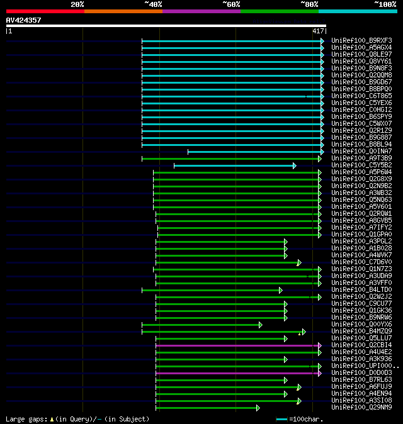Click the arrowhead of the B4MZQ9 alignment
This screenshot has width=403, height=424.
[x=304, y=332]
